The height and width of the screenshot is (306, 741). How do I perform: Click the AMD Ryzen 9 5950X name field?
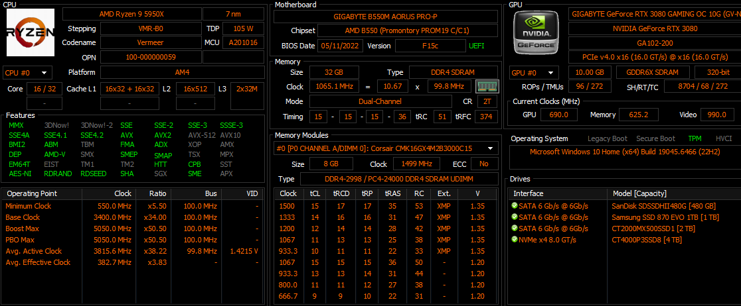[x=131, y=14]
